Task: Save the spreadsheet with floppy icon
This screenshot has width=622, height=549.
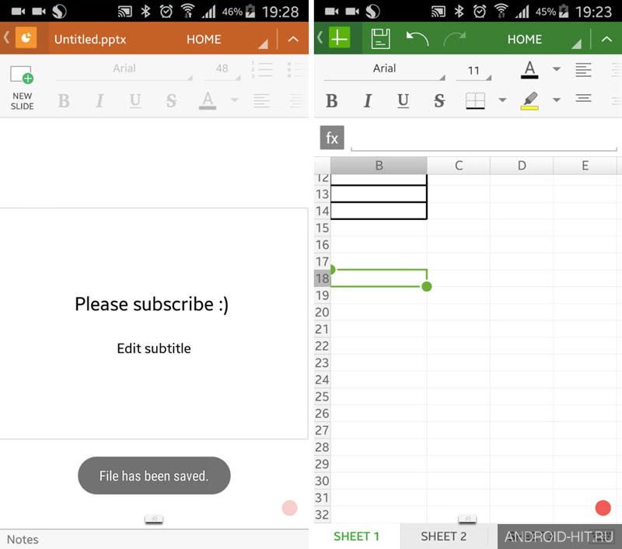Action: point(380,39)
